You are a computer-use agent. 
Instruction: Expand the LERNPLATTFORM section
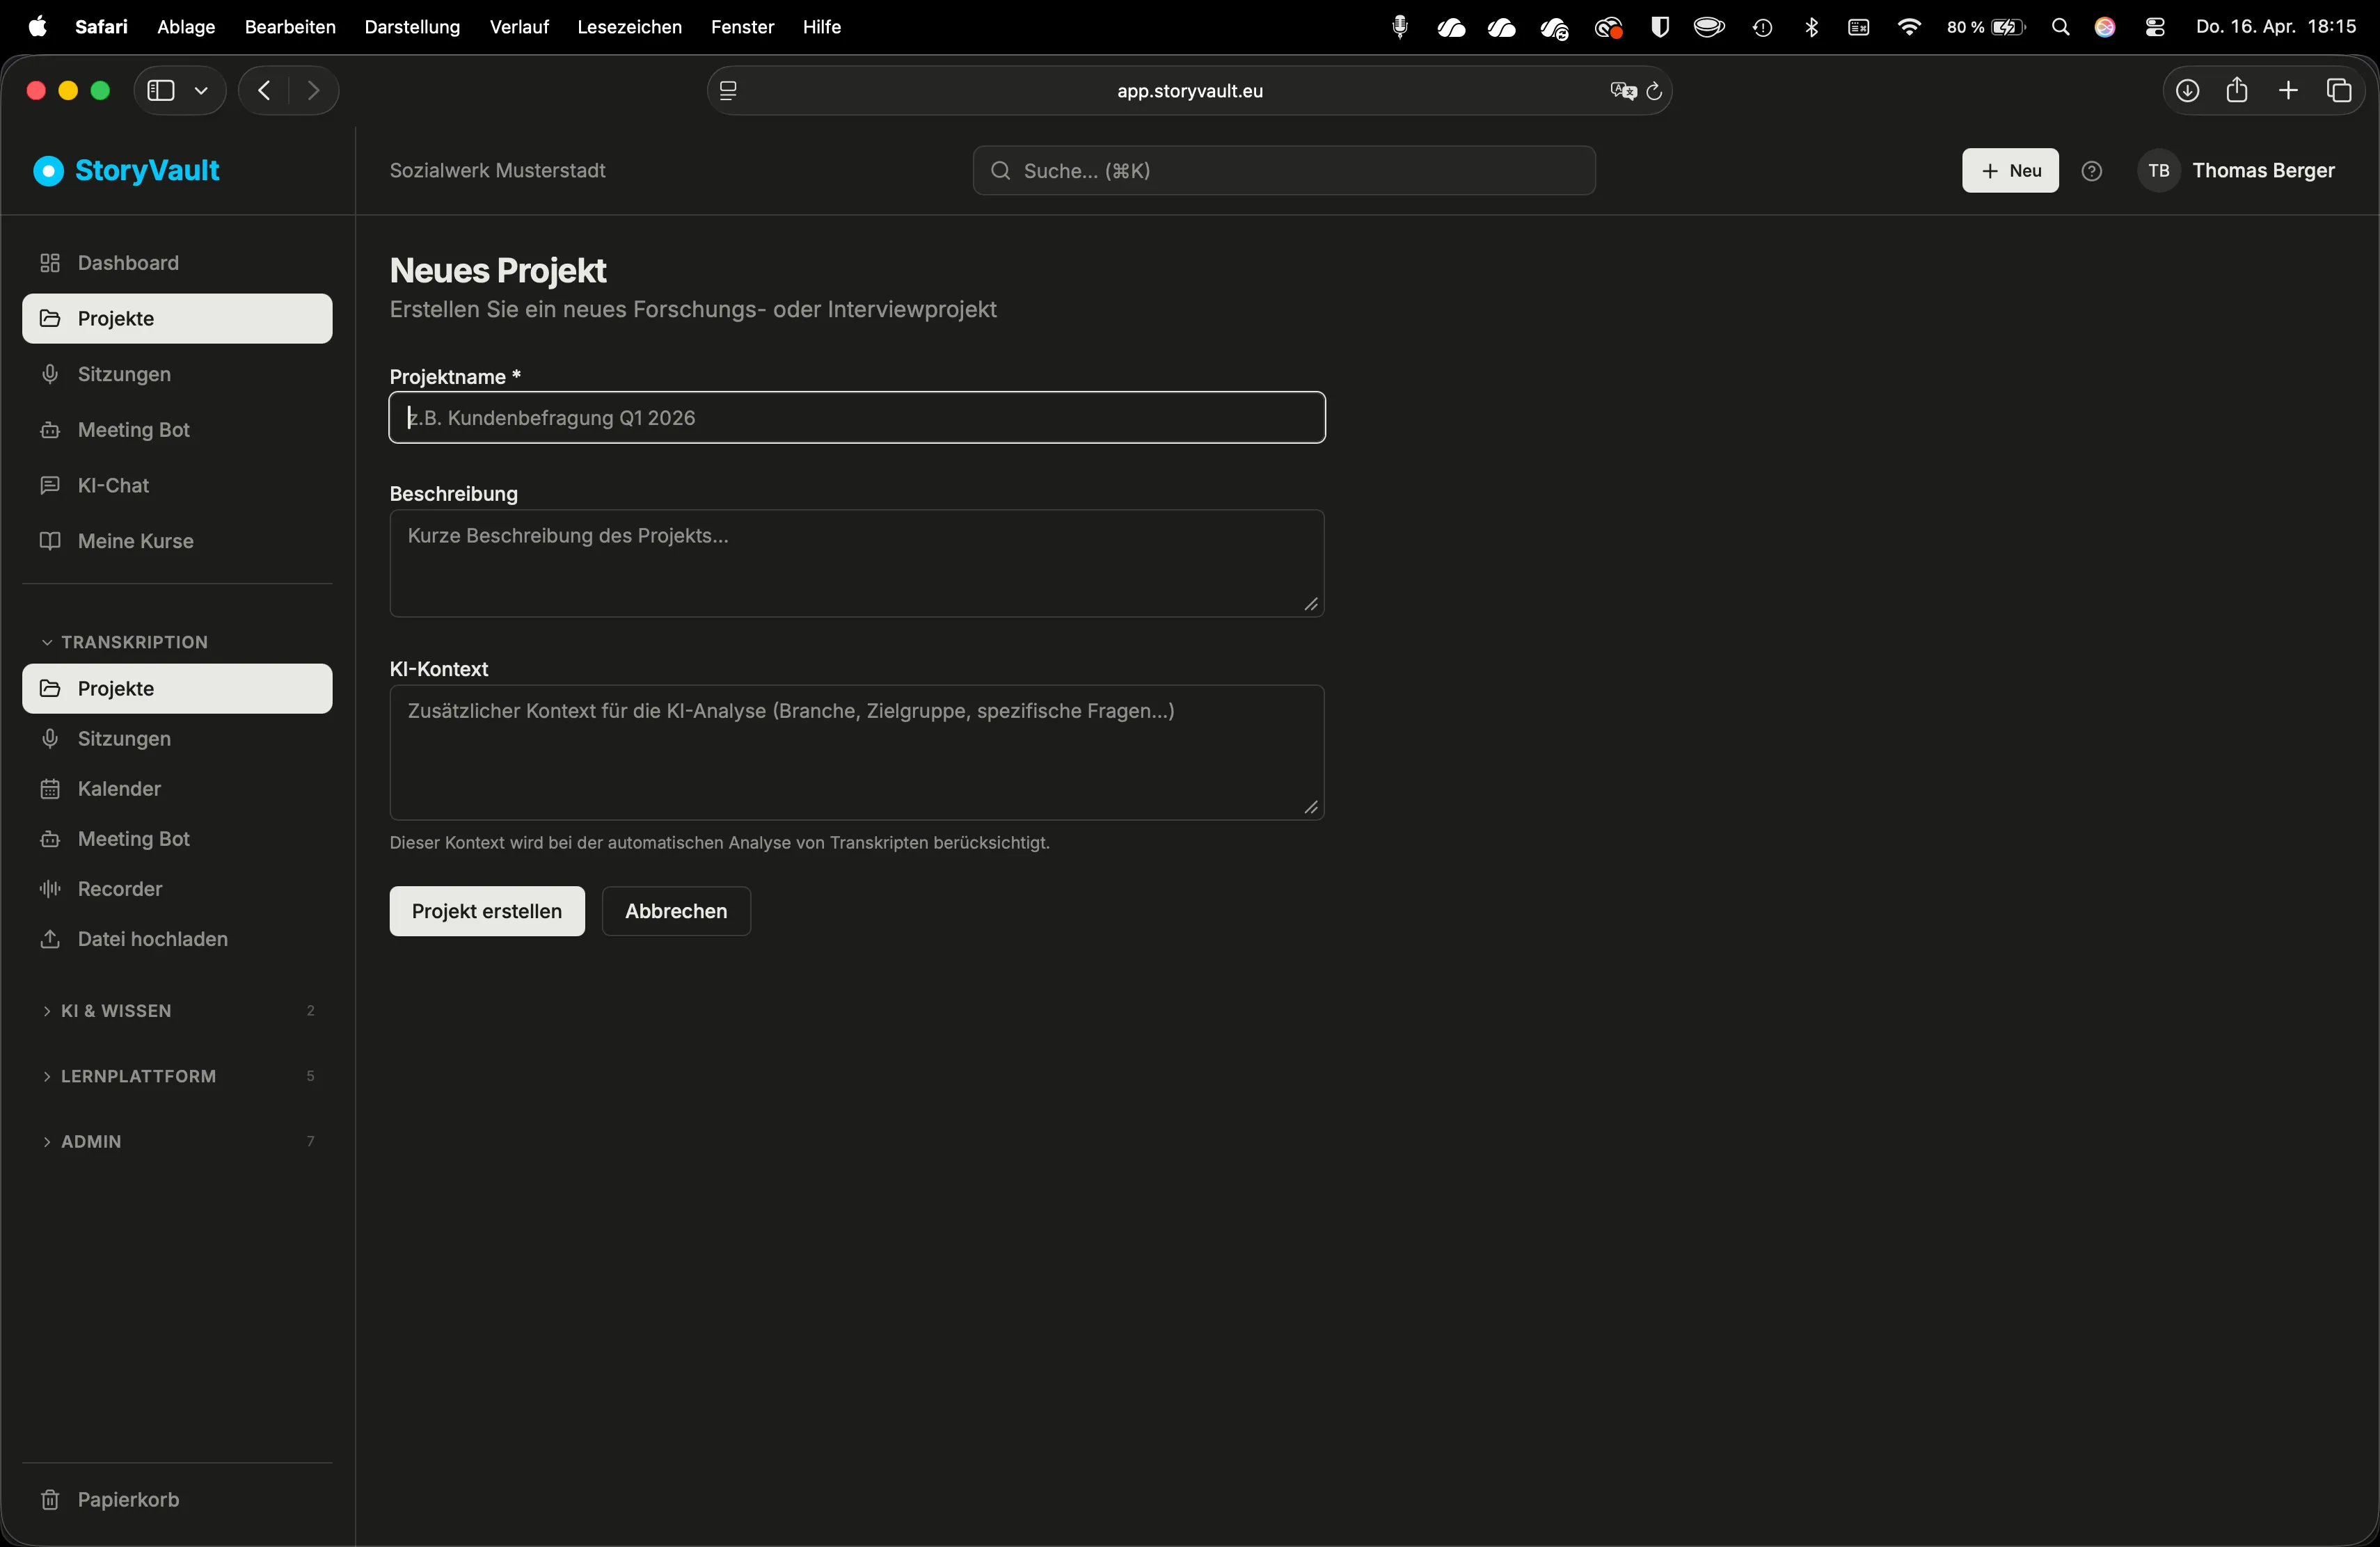(x=177, y=1075)
